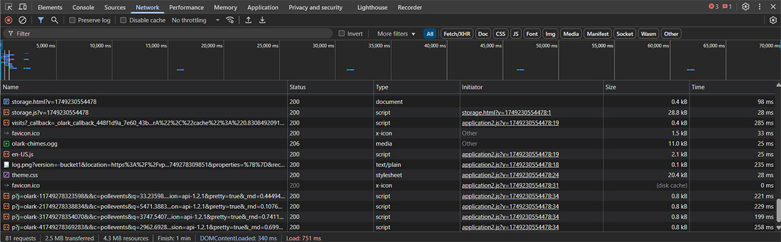Show the 1 issue indicator

click(x=727, y=7)
